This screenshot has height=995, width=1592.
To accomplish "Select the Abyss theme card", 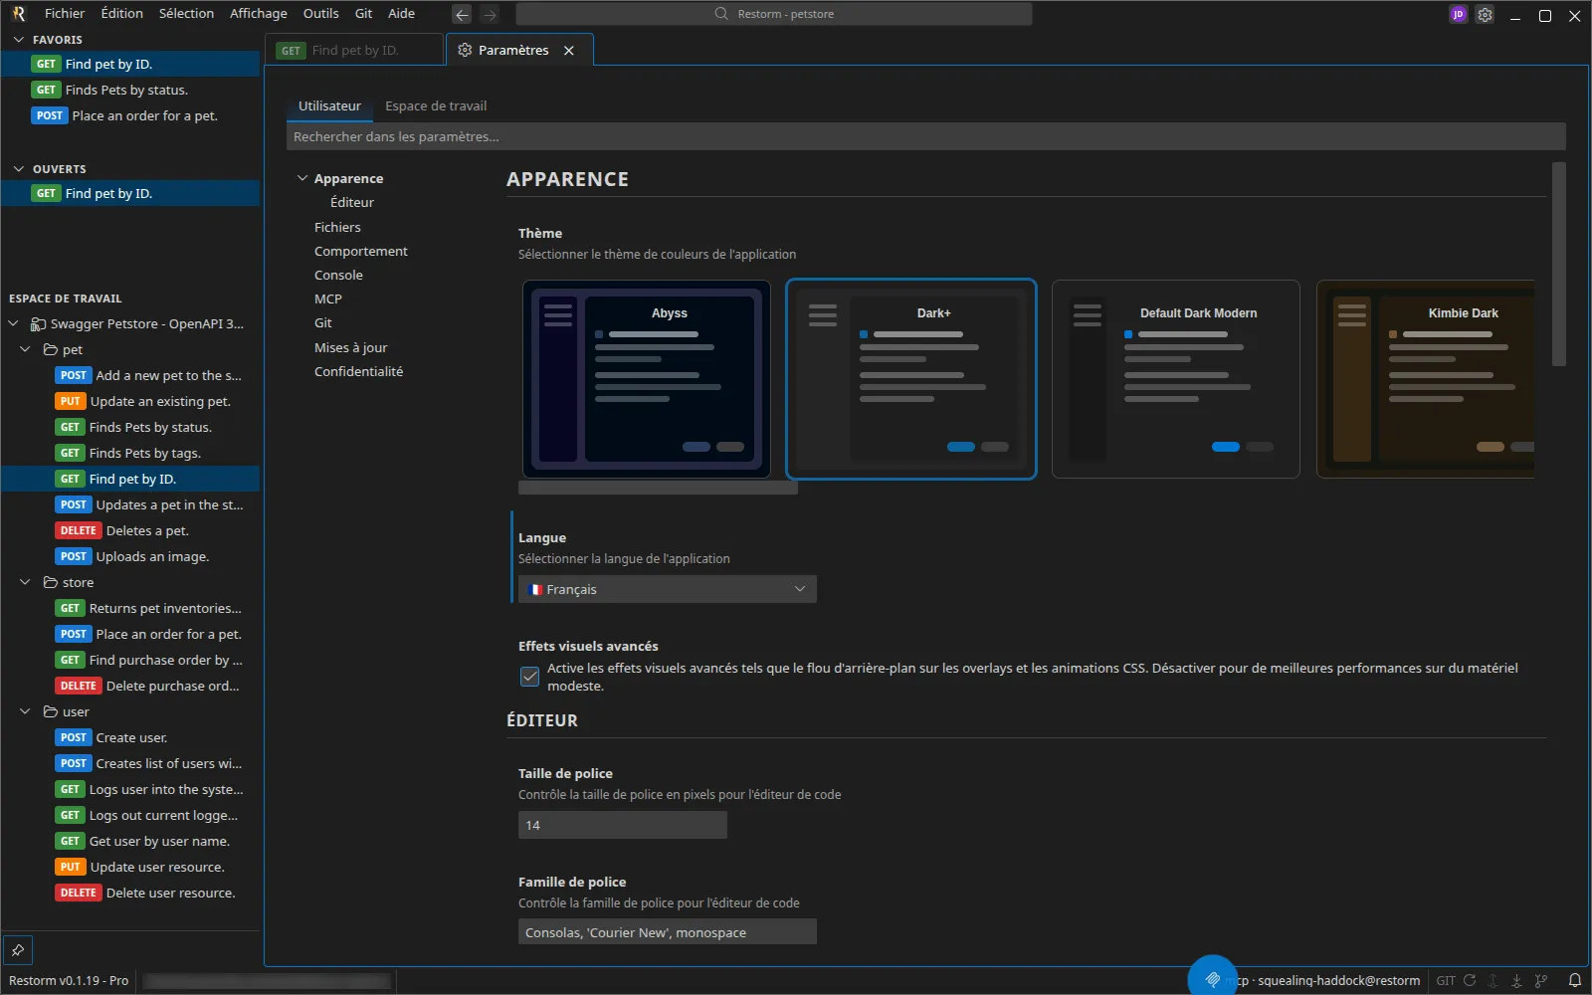I will pos(647,379).
